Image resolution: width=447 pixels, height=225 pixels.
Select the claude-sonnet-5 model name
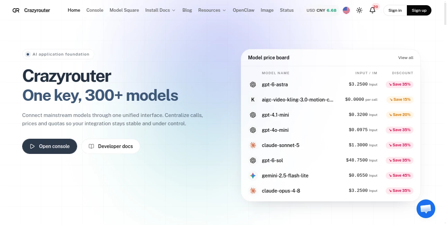tap(281, 145)
